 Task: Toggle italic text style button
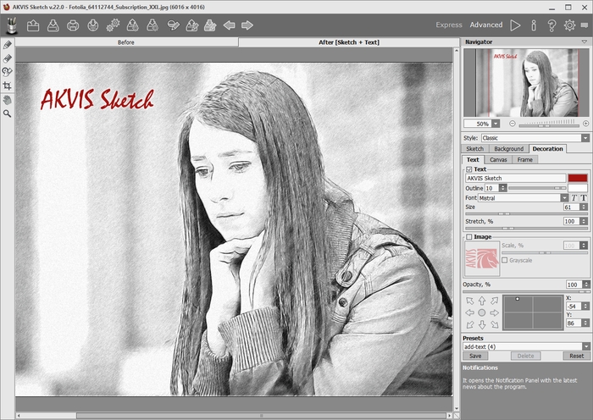(574, 197)
